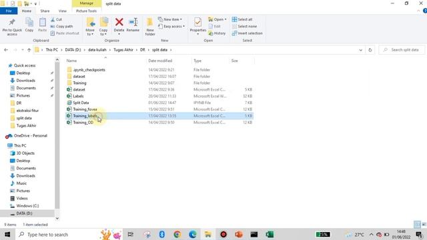Select Cut in Clipboard group
The height and width of the screenshot is (240, 427).
pyautogui.click(x=56, y=19)
